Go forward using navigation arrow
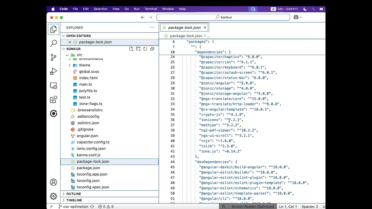The width and height of the screenshot is (372, 209). [x=150, y=17]
